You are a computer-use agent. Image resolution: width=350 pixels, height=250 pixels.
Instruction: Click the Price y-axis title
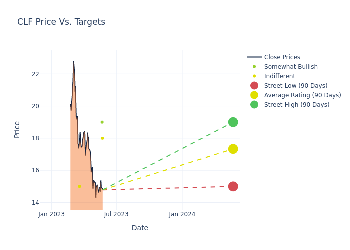click(17, 129)
